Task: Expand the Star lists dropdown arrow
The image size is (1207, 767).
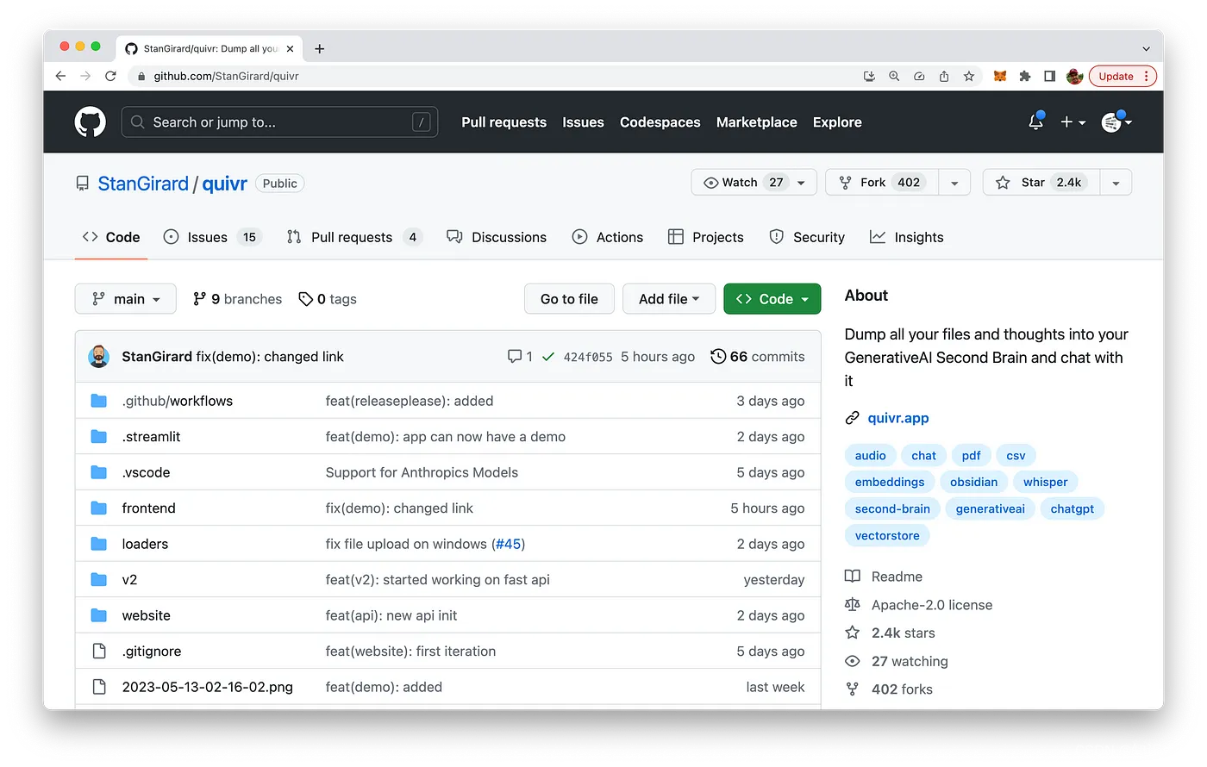Action: click(x=1116, y=183)
